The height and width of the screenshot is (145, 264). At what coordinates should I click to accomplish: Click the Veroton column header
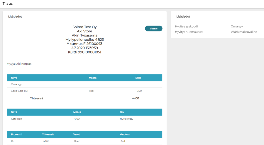(125, 134)
